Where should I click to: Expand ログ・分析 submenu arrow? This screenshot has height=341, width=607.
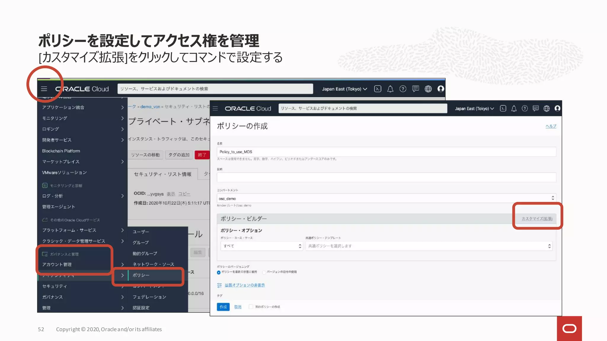click(122, 196)
